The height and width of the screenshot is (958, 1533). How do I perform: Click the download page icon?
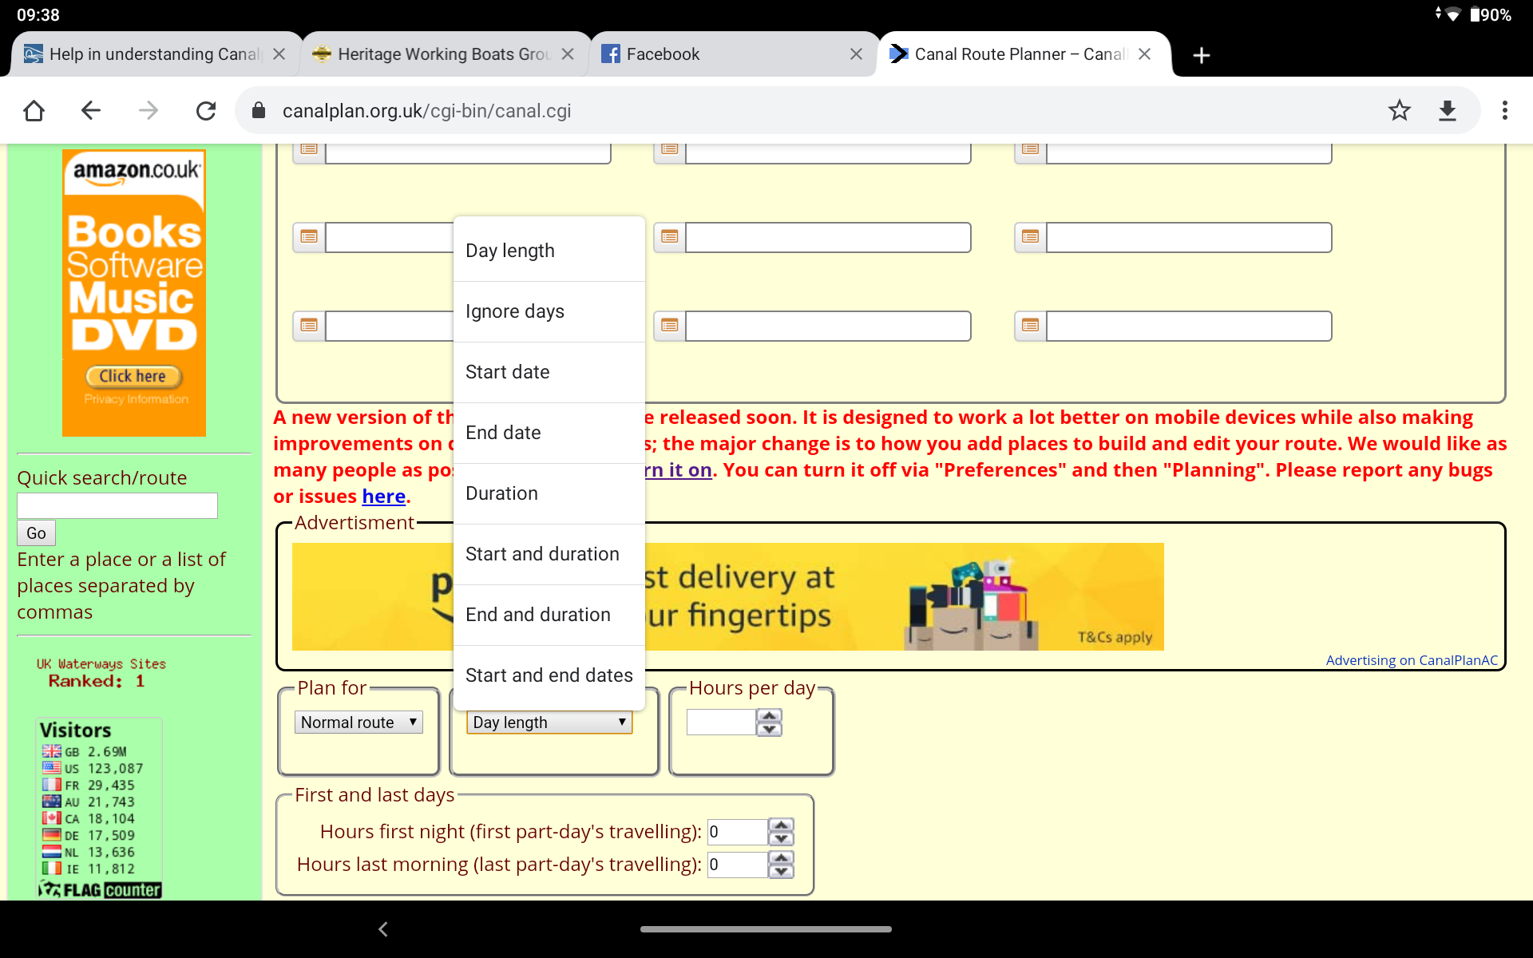(1448, 110)
